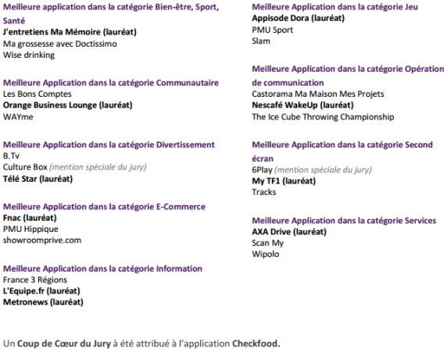
Task: Select J'entretiens Ma Mémoire (lauréat) text
Action: pos(70,32)
